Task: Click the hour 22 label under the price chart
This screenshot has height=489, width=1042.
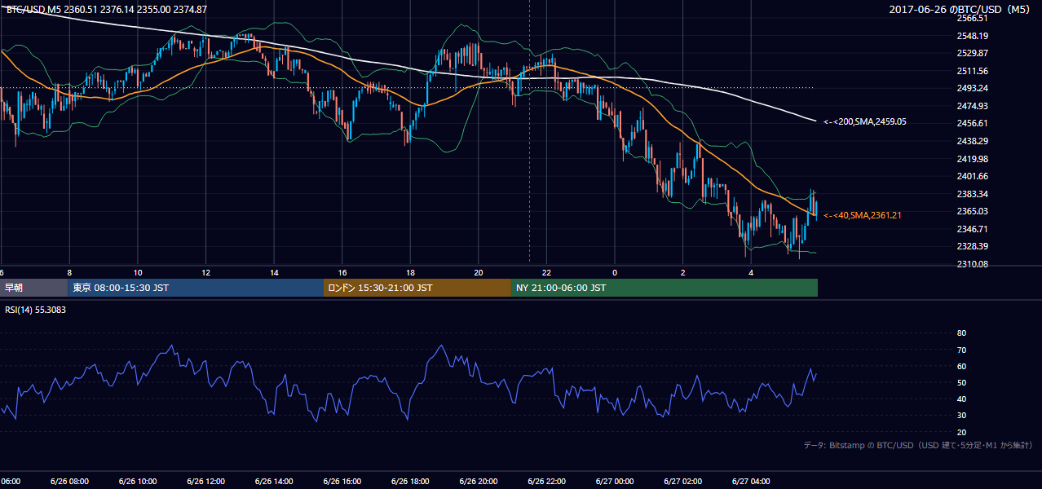Action: [546, 273]
